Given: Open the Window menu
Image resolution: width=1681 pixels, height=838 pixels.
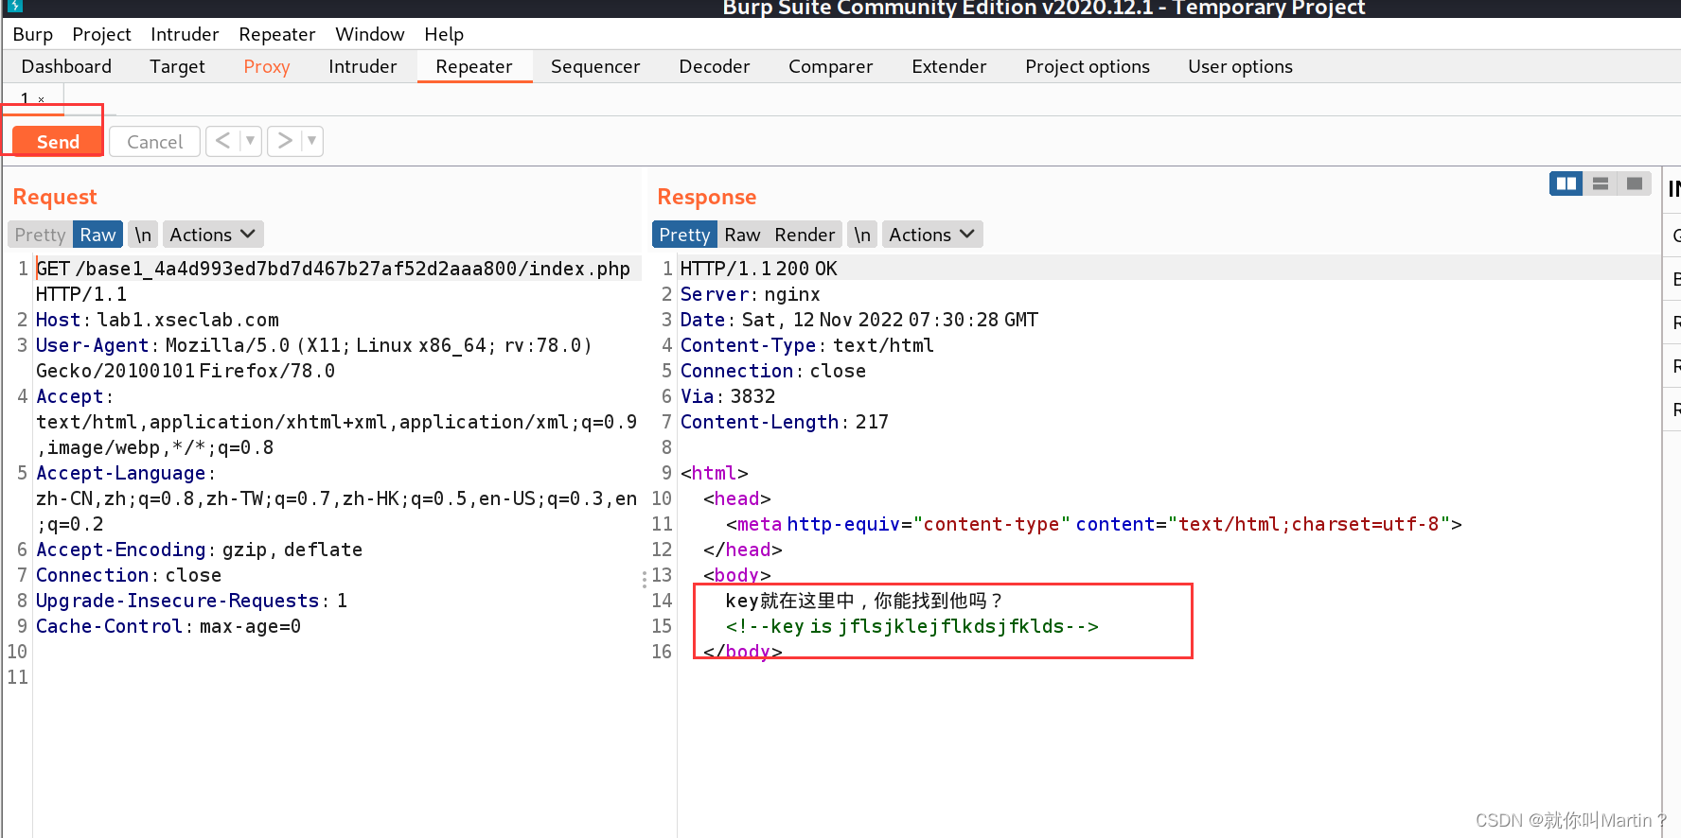Looking at the screenshot, I should (x=369, y=34).
